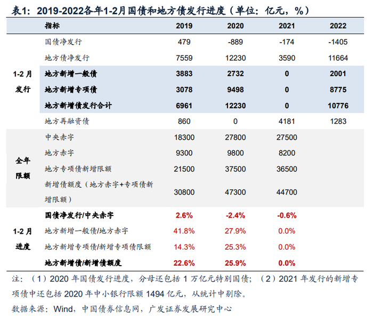Click the value 9300 for 地方赤字

184,153
